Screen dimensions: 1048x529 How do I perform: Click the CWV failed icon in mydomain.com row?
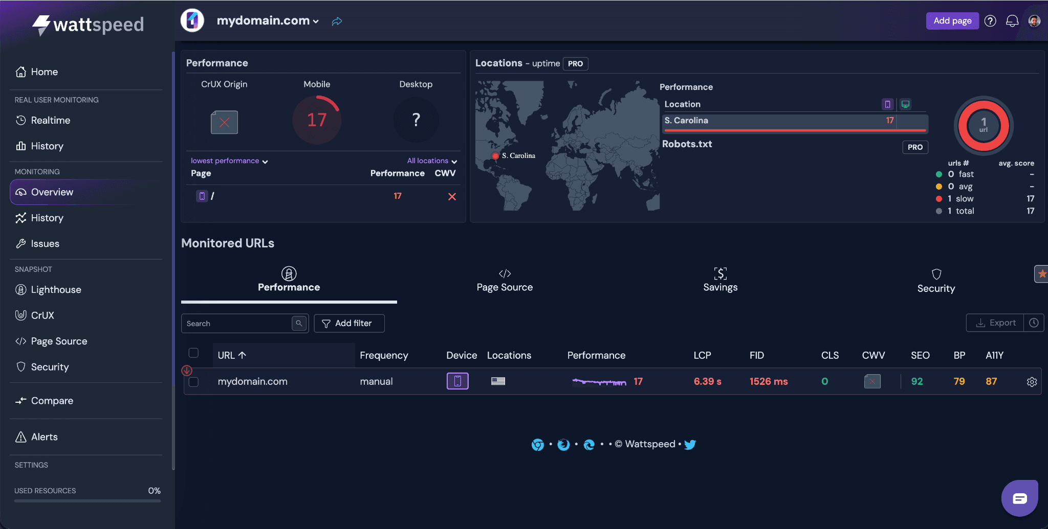coord(872,381)
